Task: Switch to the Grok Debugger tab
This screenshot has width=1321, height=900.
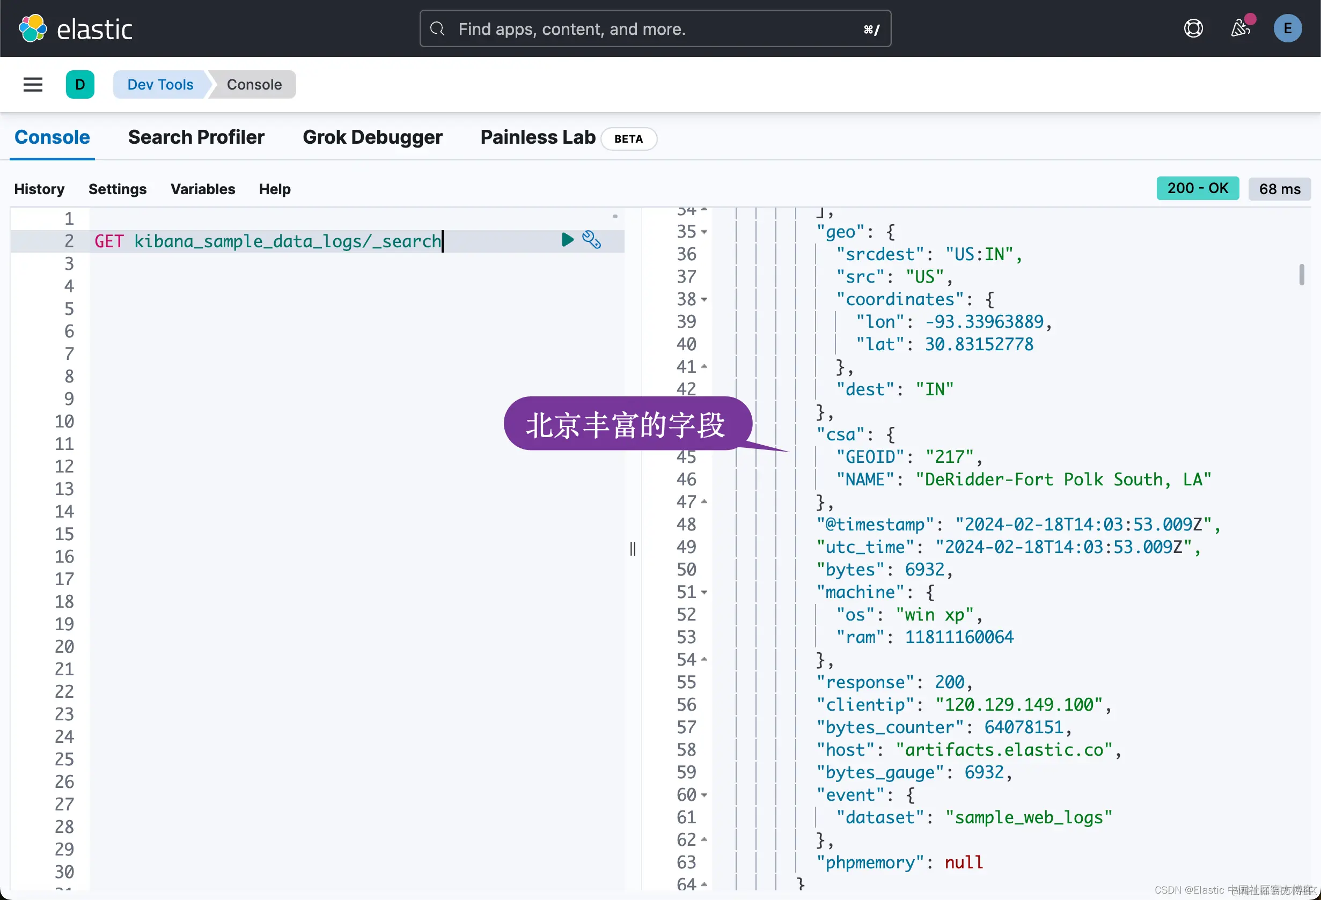Action: point(372,137)
